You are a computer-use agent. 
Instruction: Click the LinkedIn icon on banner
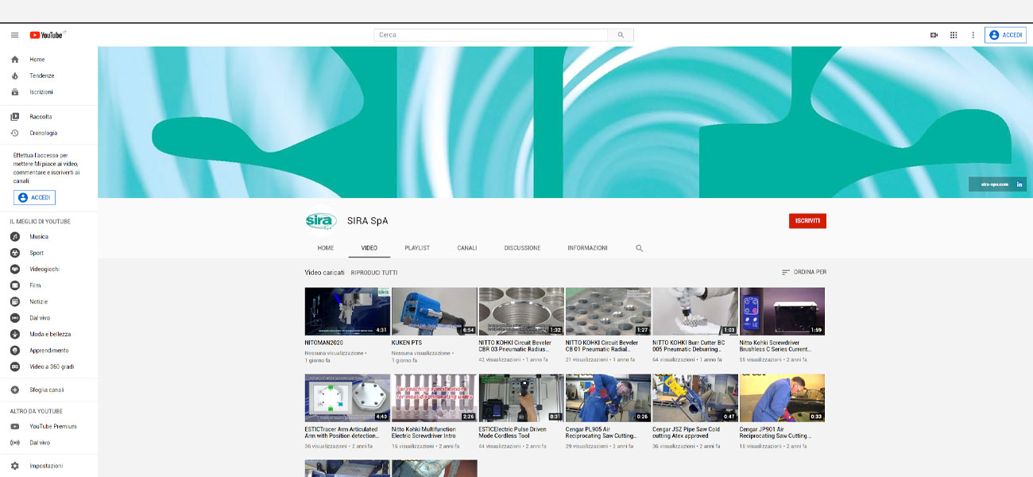[1019, 184]
